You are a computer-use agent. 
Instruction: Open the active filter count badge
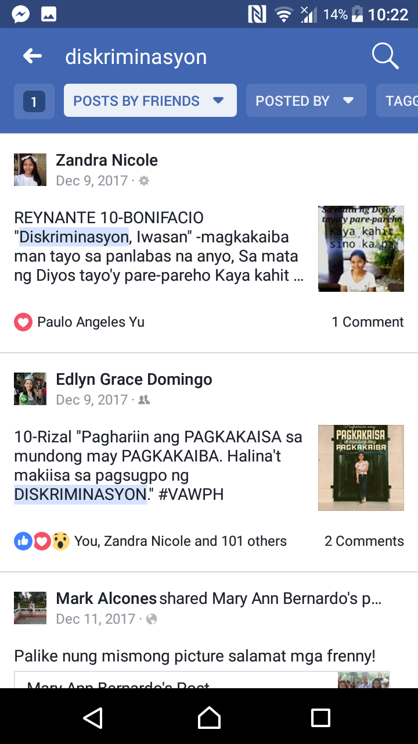pyautogui.click(x=34, y=101)
